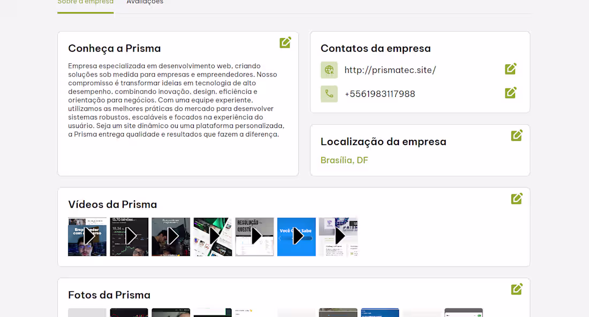The image size is (589, 317).
Task: Open the http://prismatec.site/ link
Action: pyautogui.click(x=390, y=70)
